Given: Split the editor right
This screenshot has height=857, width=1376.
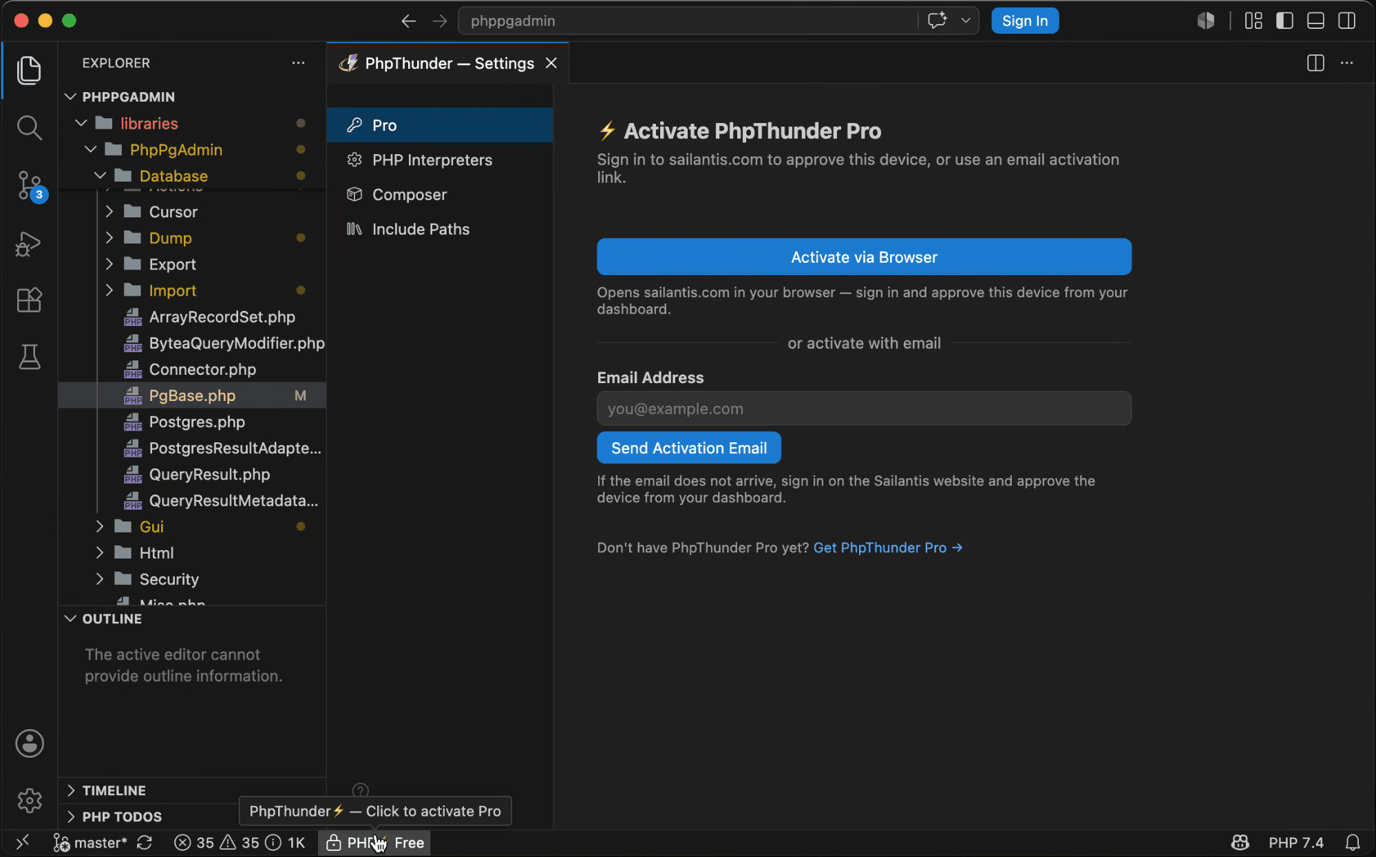Looking at the screenshot, I should point(1315,63).
